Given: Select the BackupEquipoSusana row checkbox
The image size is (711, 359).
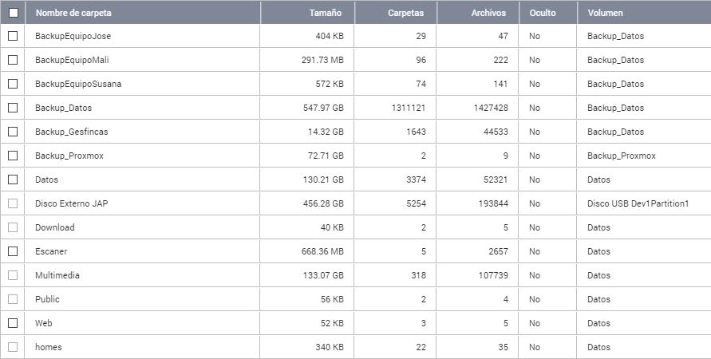Looking at the screenshot, I should coord(13,84).
